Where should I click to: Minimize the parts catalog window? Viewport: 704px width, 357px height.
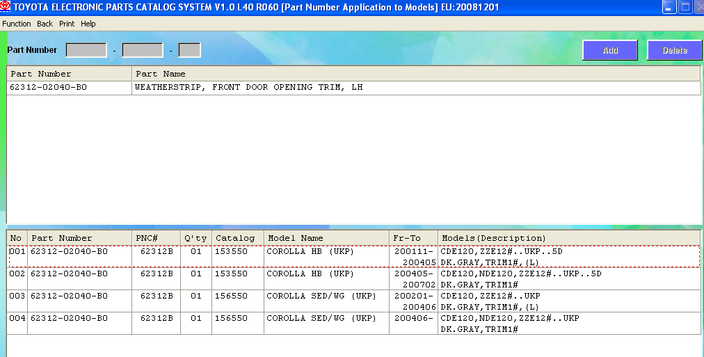click(x=669, y=7)
